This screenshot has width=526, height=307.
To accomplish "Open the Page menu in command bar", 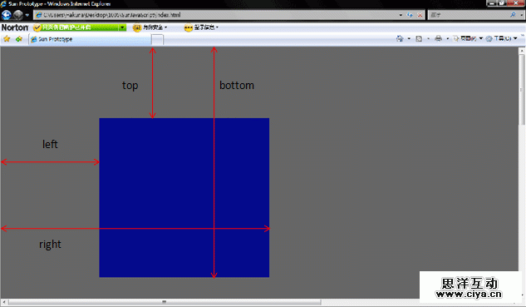I will coord(468,38).
